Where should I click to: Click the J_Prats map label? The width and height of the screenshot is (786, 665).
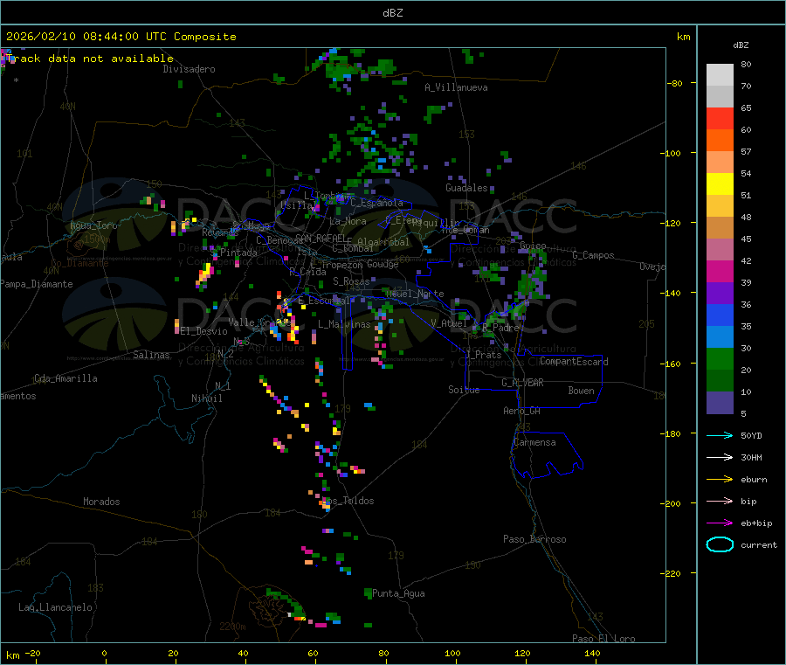pos(483,355)
